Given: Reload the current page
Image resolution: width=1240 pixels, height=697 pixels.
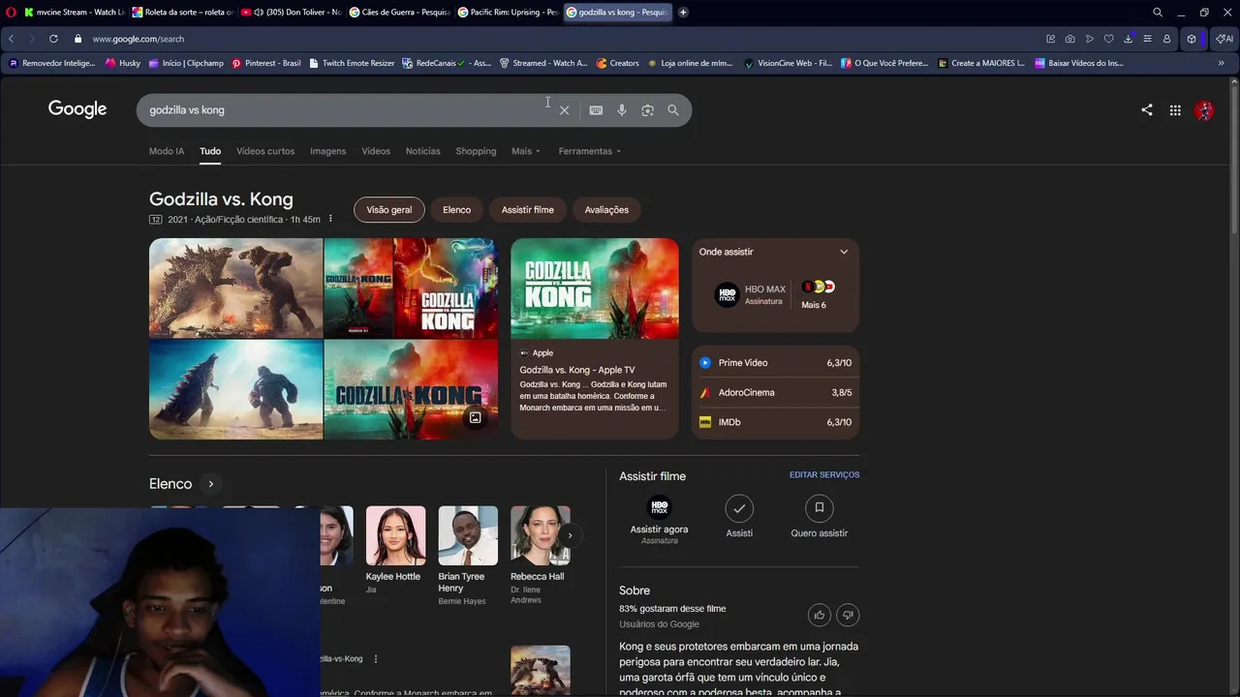Looking at the screenshot, I should (x=53, y=39).
